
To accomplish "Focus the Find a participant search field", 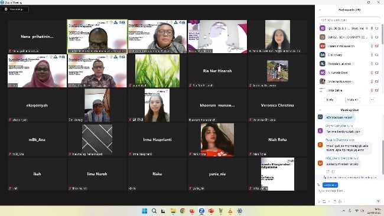I will 350,20.
